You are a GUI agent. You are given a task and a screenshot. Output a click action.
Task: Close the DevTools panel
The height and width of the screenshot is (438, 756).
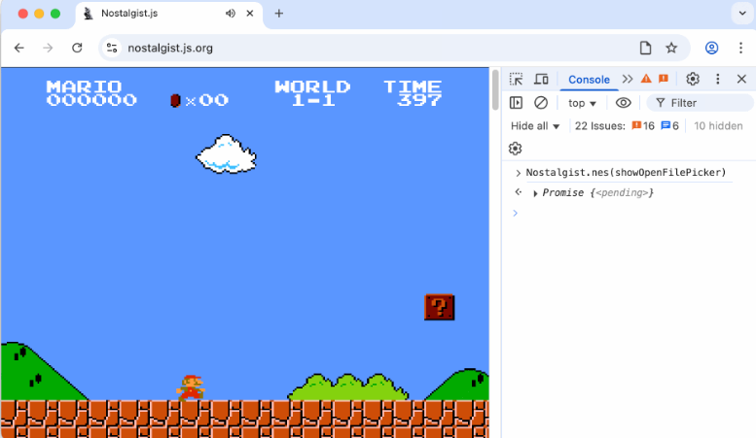(x=741, y=79)
